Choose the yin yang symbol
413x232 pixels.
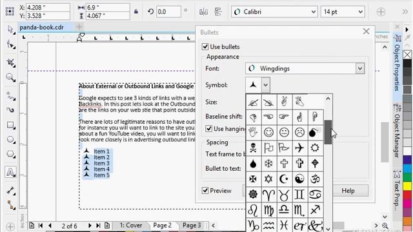pyautogui.click(x=299, y=179)
